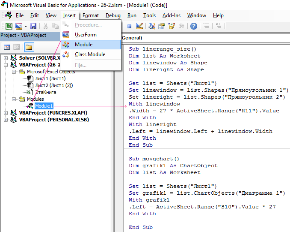The image size is (290, 232).
Task: Click the View Microsoft Excel toolbar icon
Action: (x=9, y=26)
